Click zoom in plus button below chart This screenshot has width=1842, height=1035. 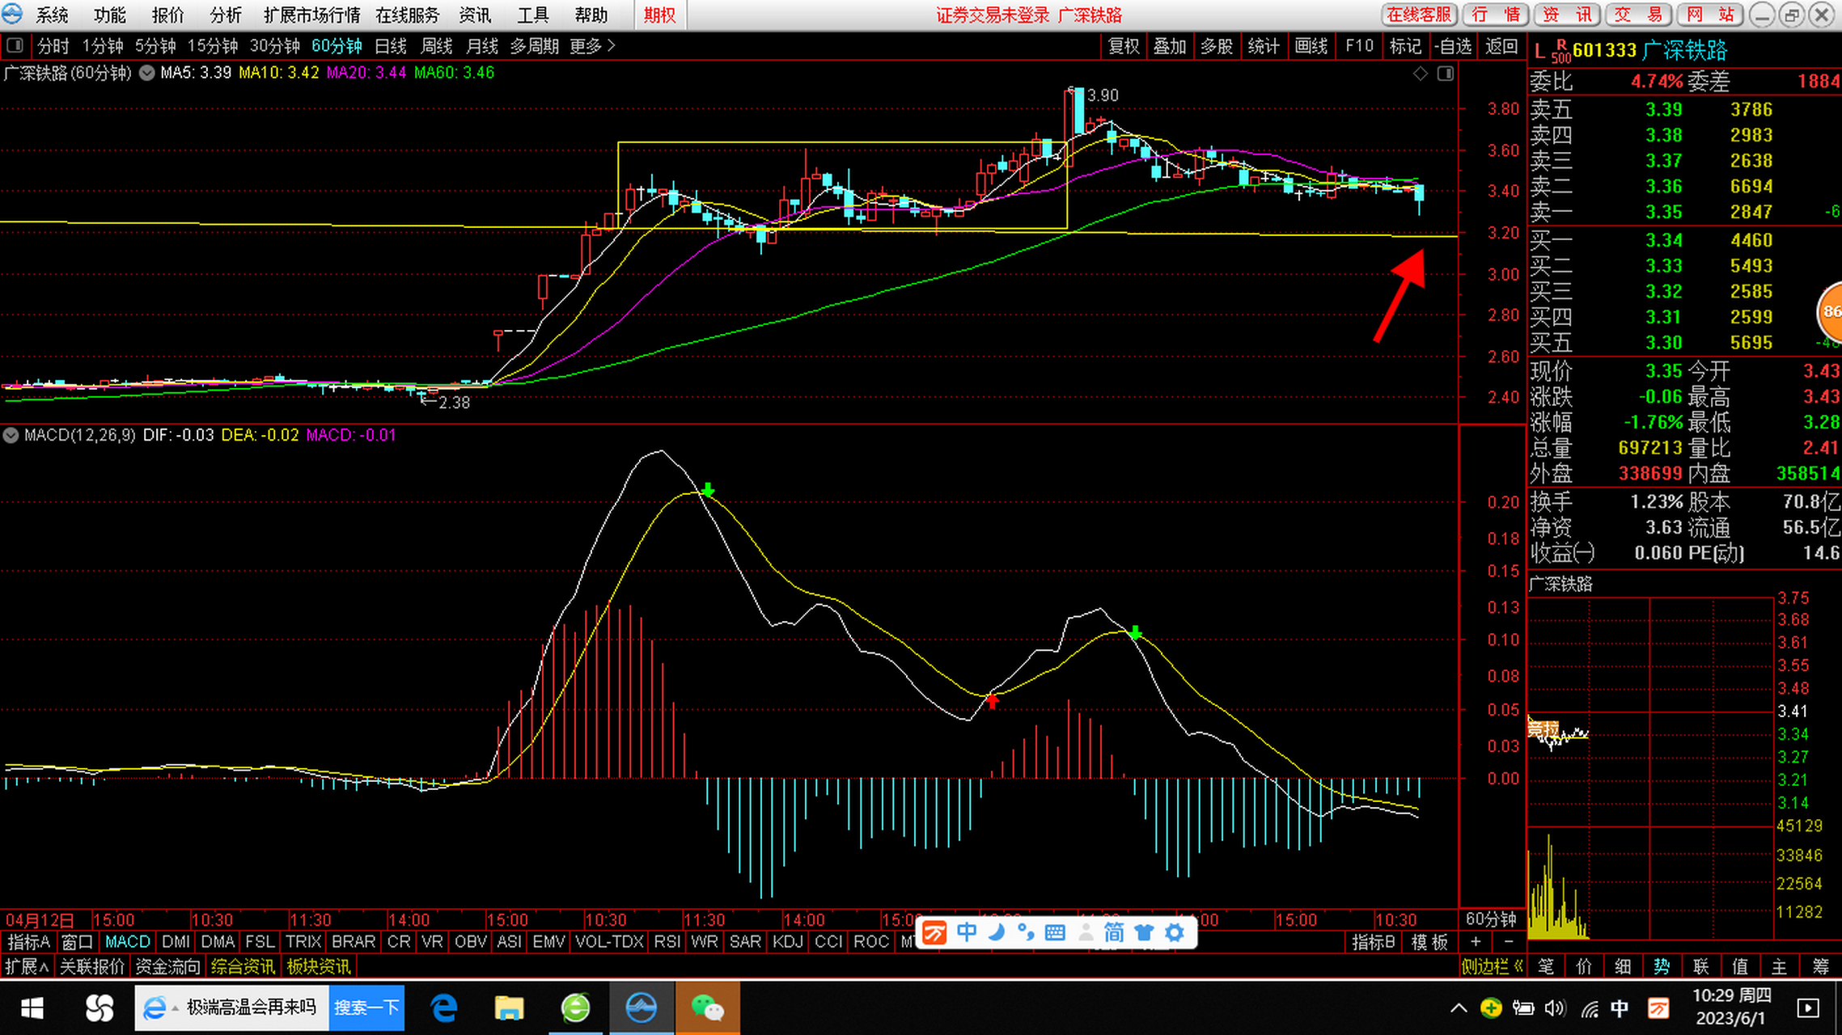point(1476,941)
